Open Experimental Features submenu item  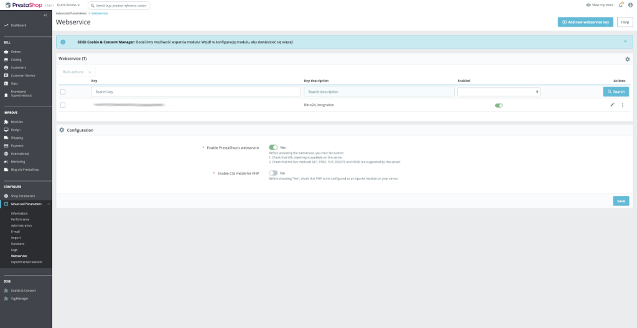coord(27,262)
